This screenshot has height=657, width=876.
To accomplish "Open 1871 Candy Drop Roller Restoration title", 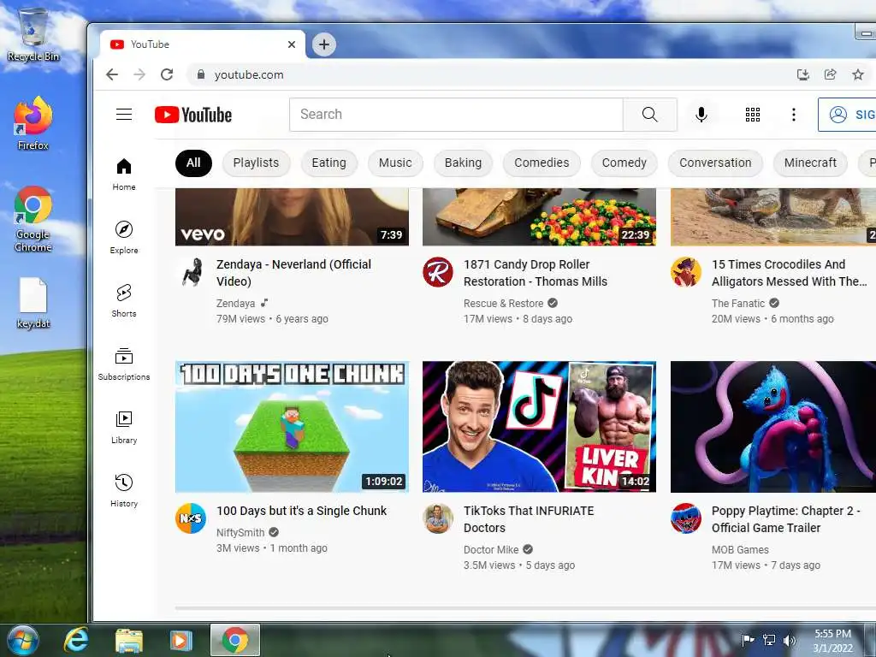I will click(536, 273).
